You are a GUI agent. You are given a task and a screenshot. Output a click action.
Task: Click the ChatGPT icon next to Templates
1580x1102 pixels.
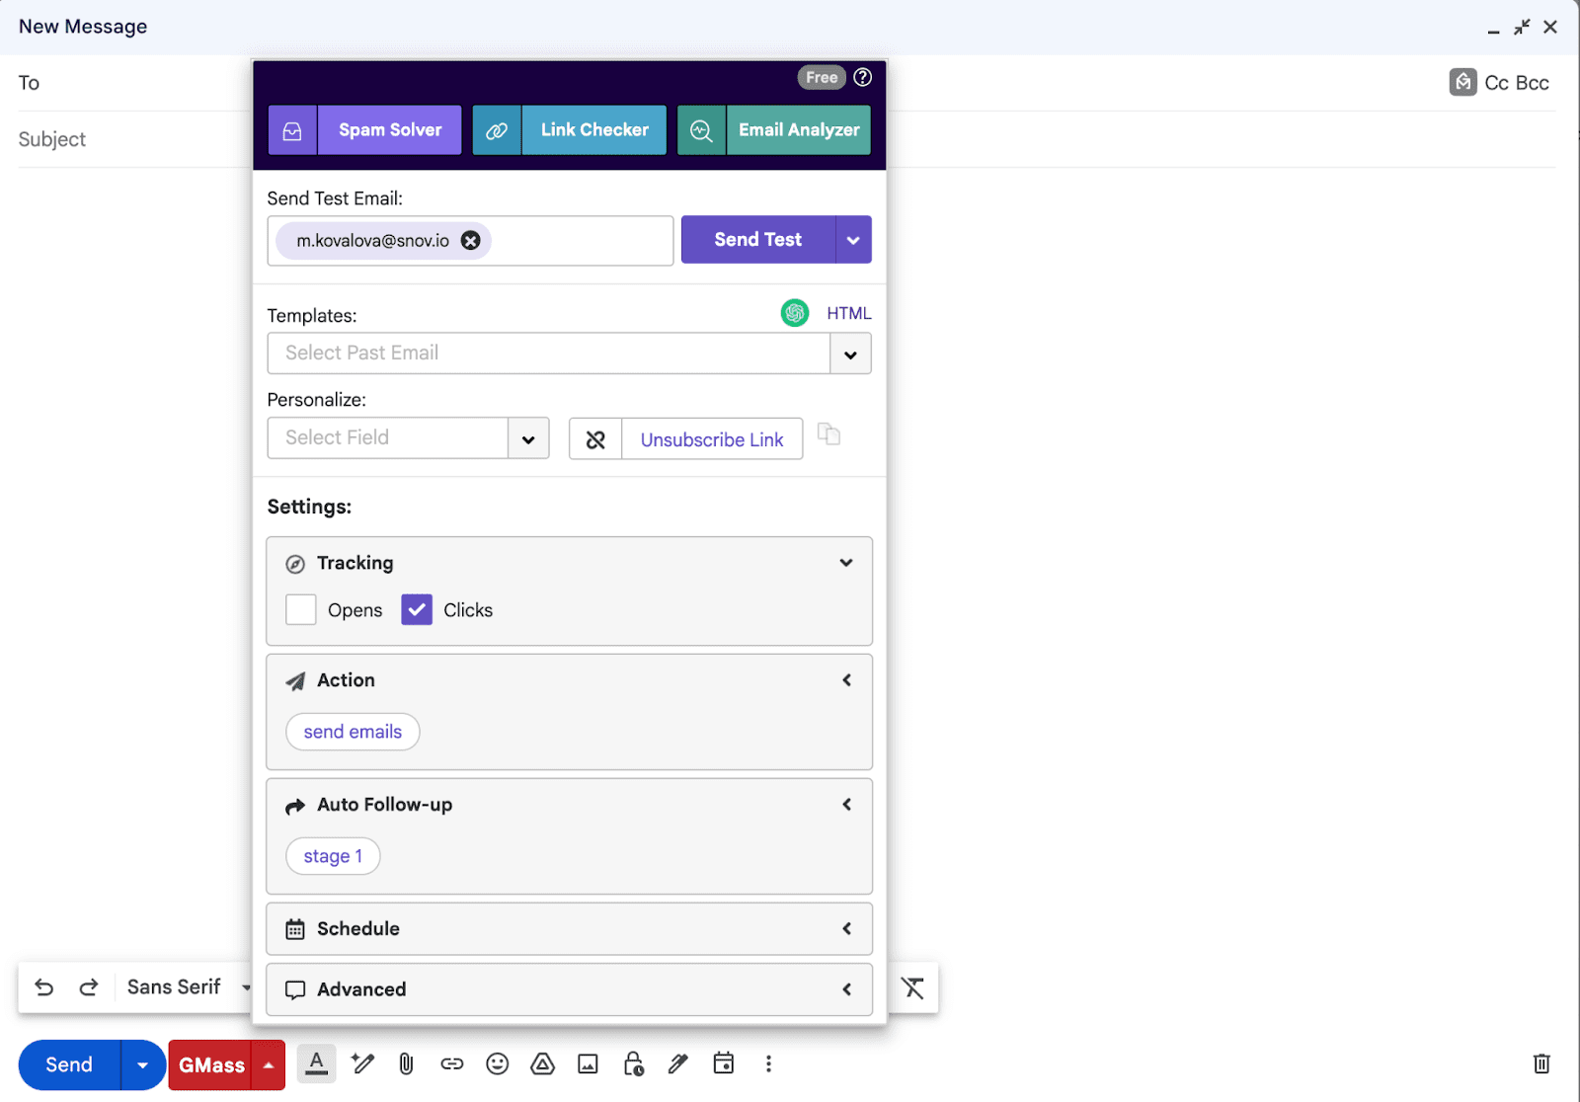(794, 313)
